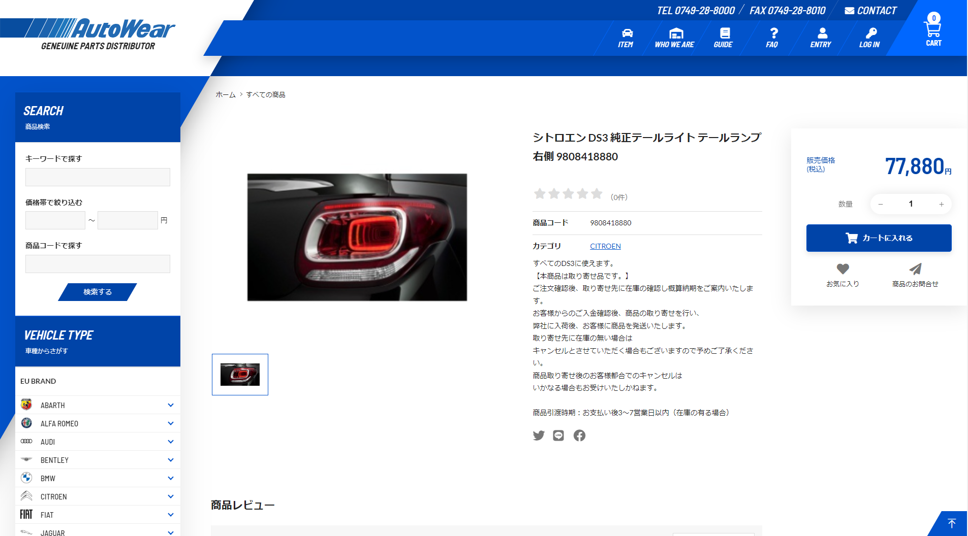Viewport: 968px width, 536px height.
Task: Click the Audi rings logo icon
Action: (26, 441)
